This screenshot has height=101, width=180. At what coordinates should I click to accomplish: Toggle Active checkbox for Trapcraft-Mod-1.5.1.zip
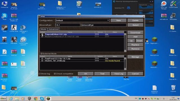[42, 34]
